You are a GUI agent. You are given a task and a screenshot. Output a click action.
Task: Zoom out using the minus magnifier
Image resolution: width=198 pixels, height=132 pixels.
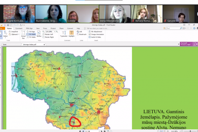coord(43,32)
